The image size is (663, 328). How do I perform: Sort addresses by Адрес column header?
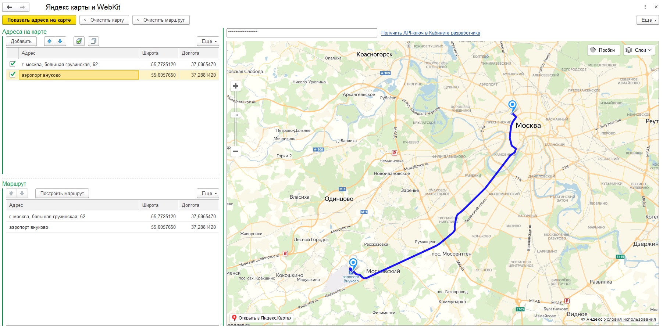coord(79,53)
